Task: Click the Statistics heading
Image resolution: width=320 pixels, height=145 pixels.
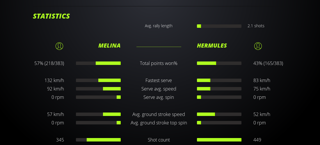Action: (51, 16)
